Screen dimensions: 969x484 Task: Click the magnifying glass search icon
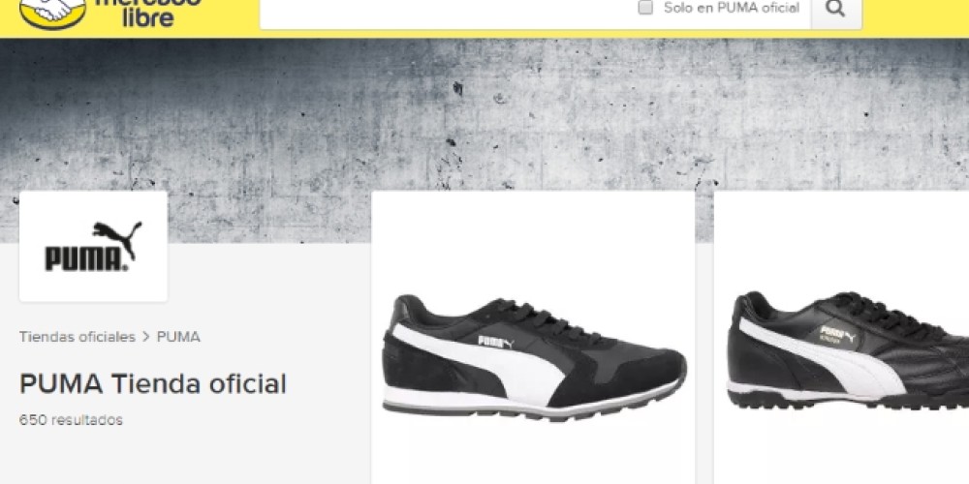pos(835,9)
